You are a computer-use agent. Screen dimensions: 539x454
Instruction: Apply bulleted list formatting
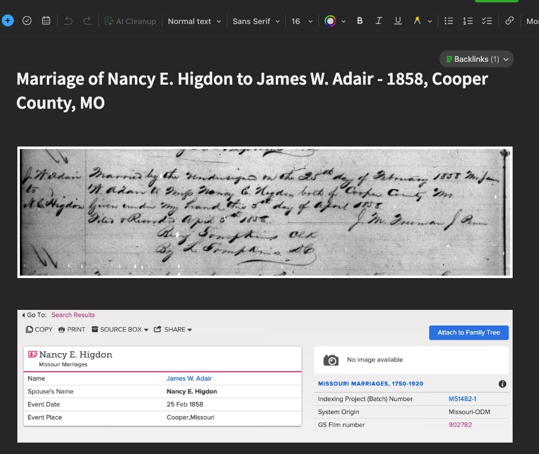pos(448,21)
